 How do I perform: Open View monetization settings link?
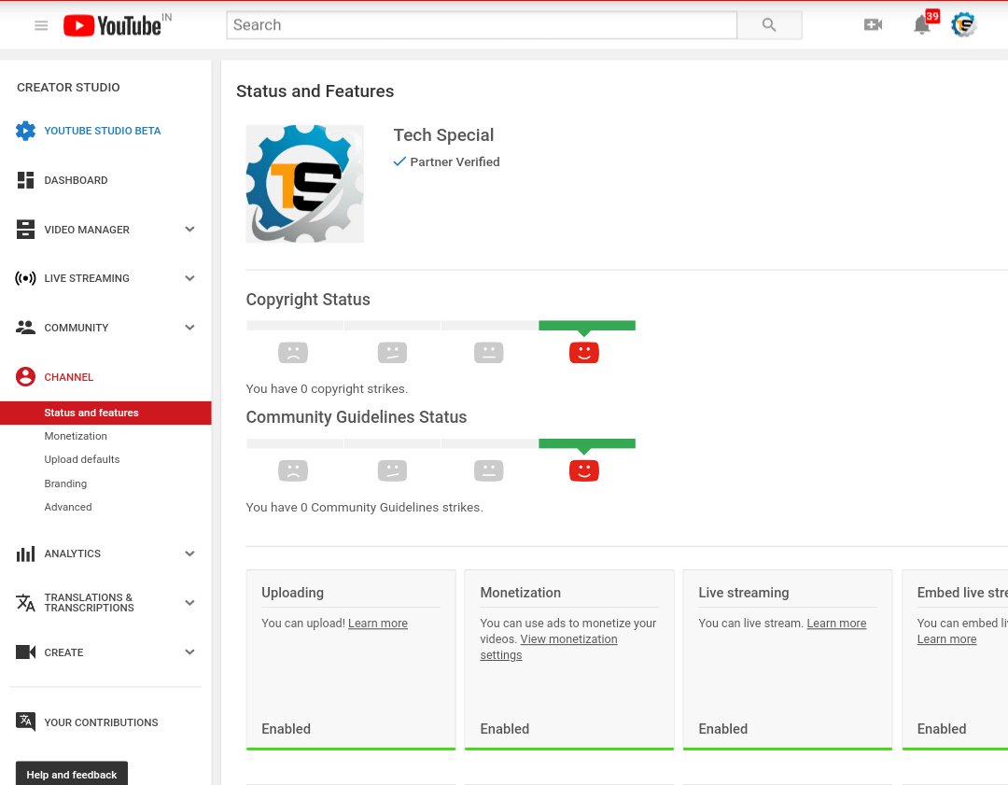coord(549,647)
